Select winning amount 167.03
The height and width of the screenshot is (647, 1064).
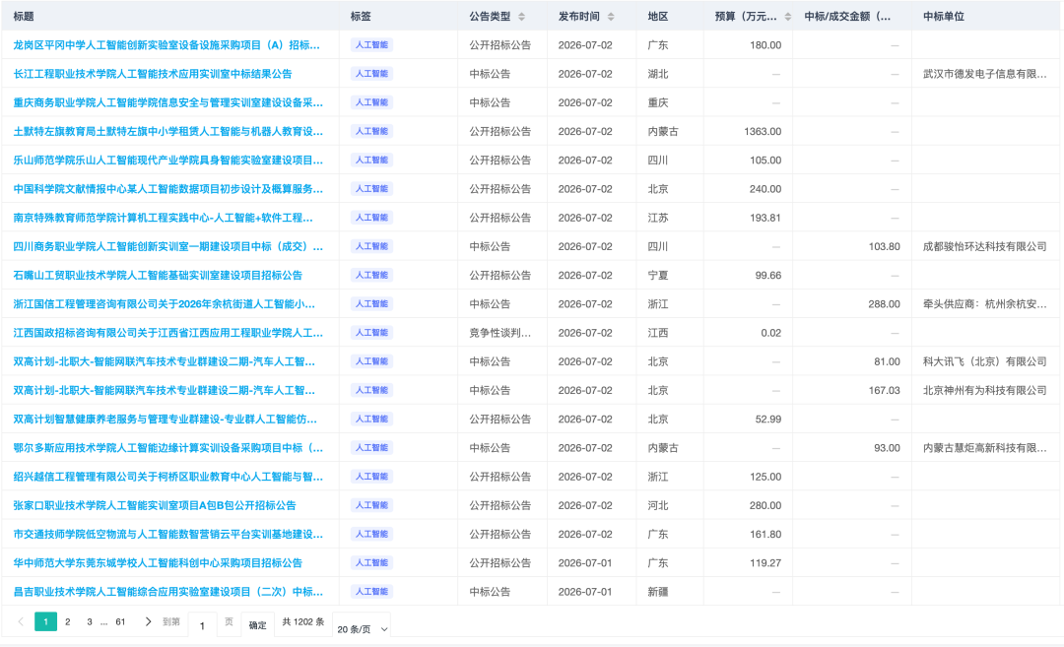(884, 390)
